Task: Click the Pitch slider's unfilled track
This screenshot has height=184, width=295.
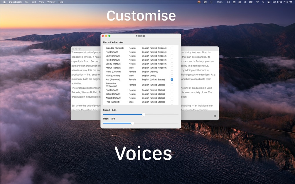Action: (156, 123)
